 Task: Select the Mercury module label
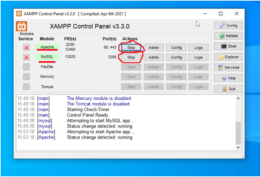[47, 77]
